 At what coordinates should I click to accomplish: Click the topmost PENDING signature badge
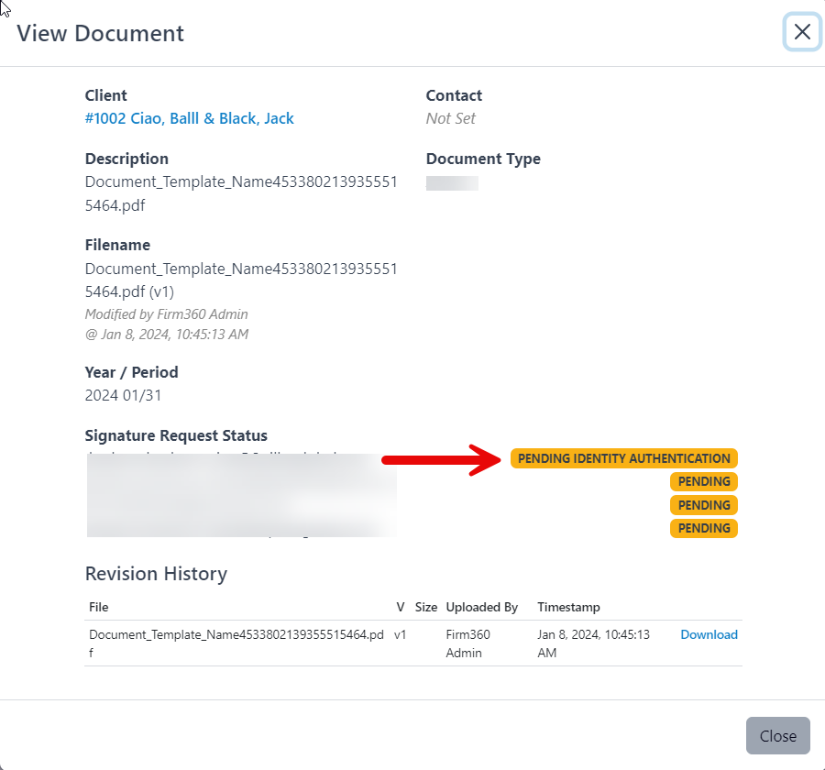[704, 481]
